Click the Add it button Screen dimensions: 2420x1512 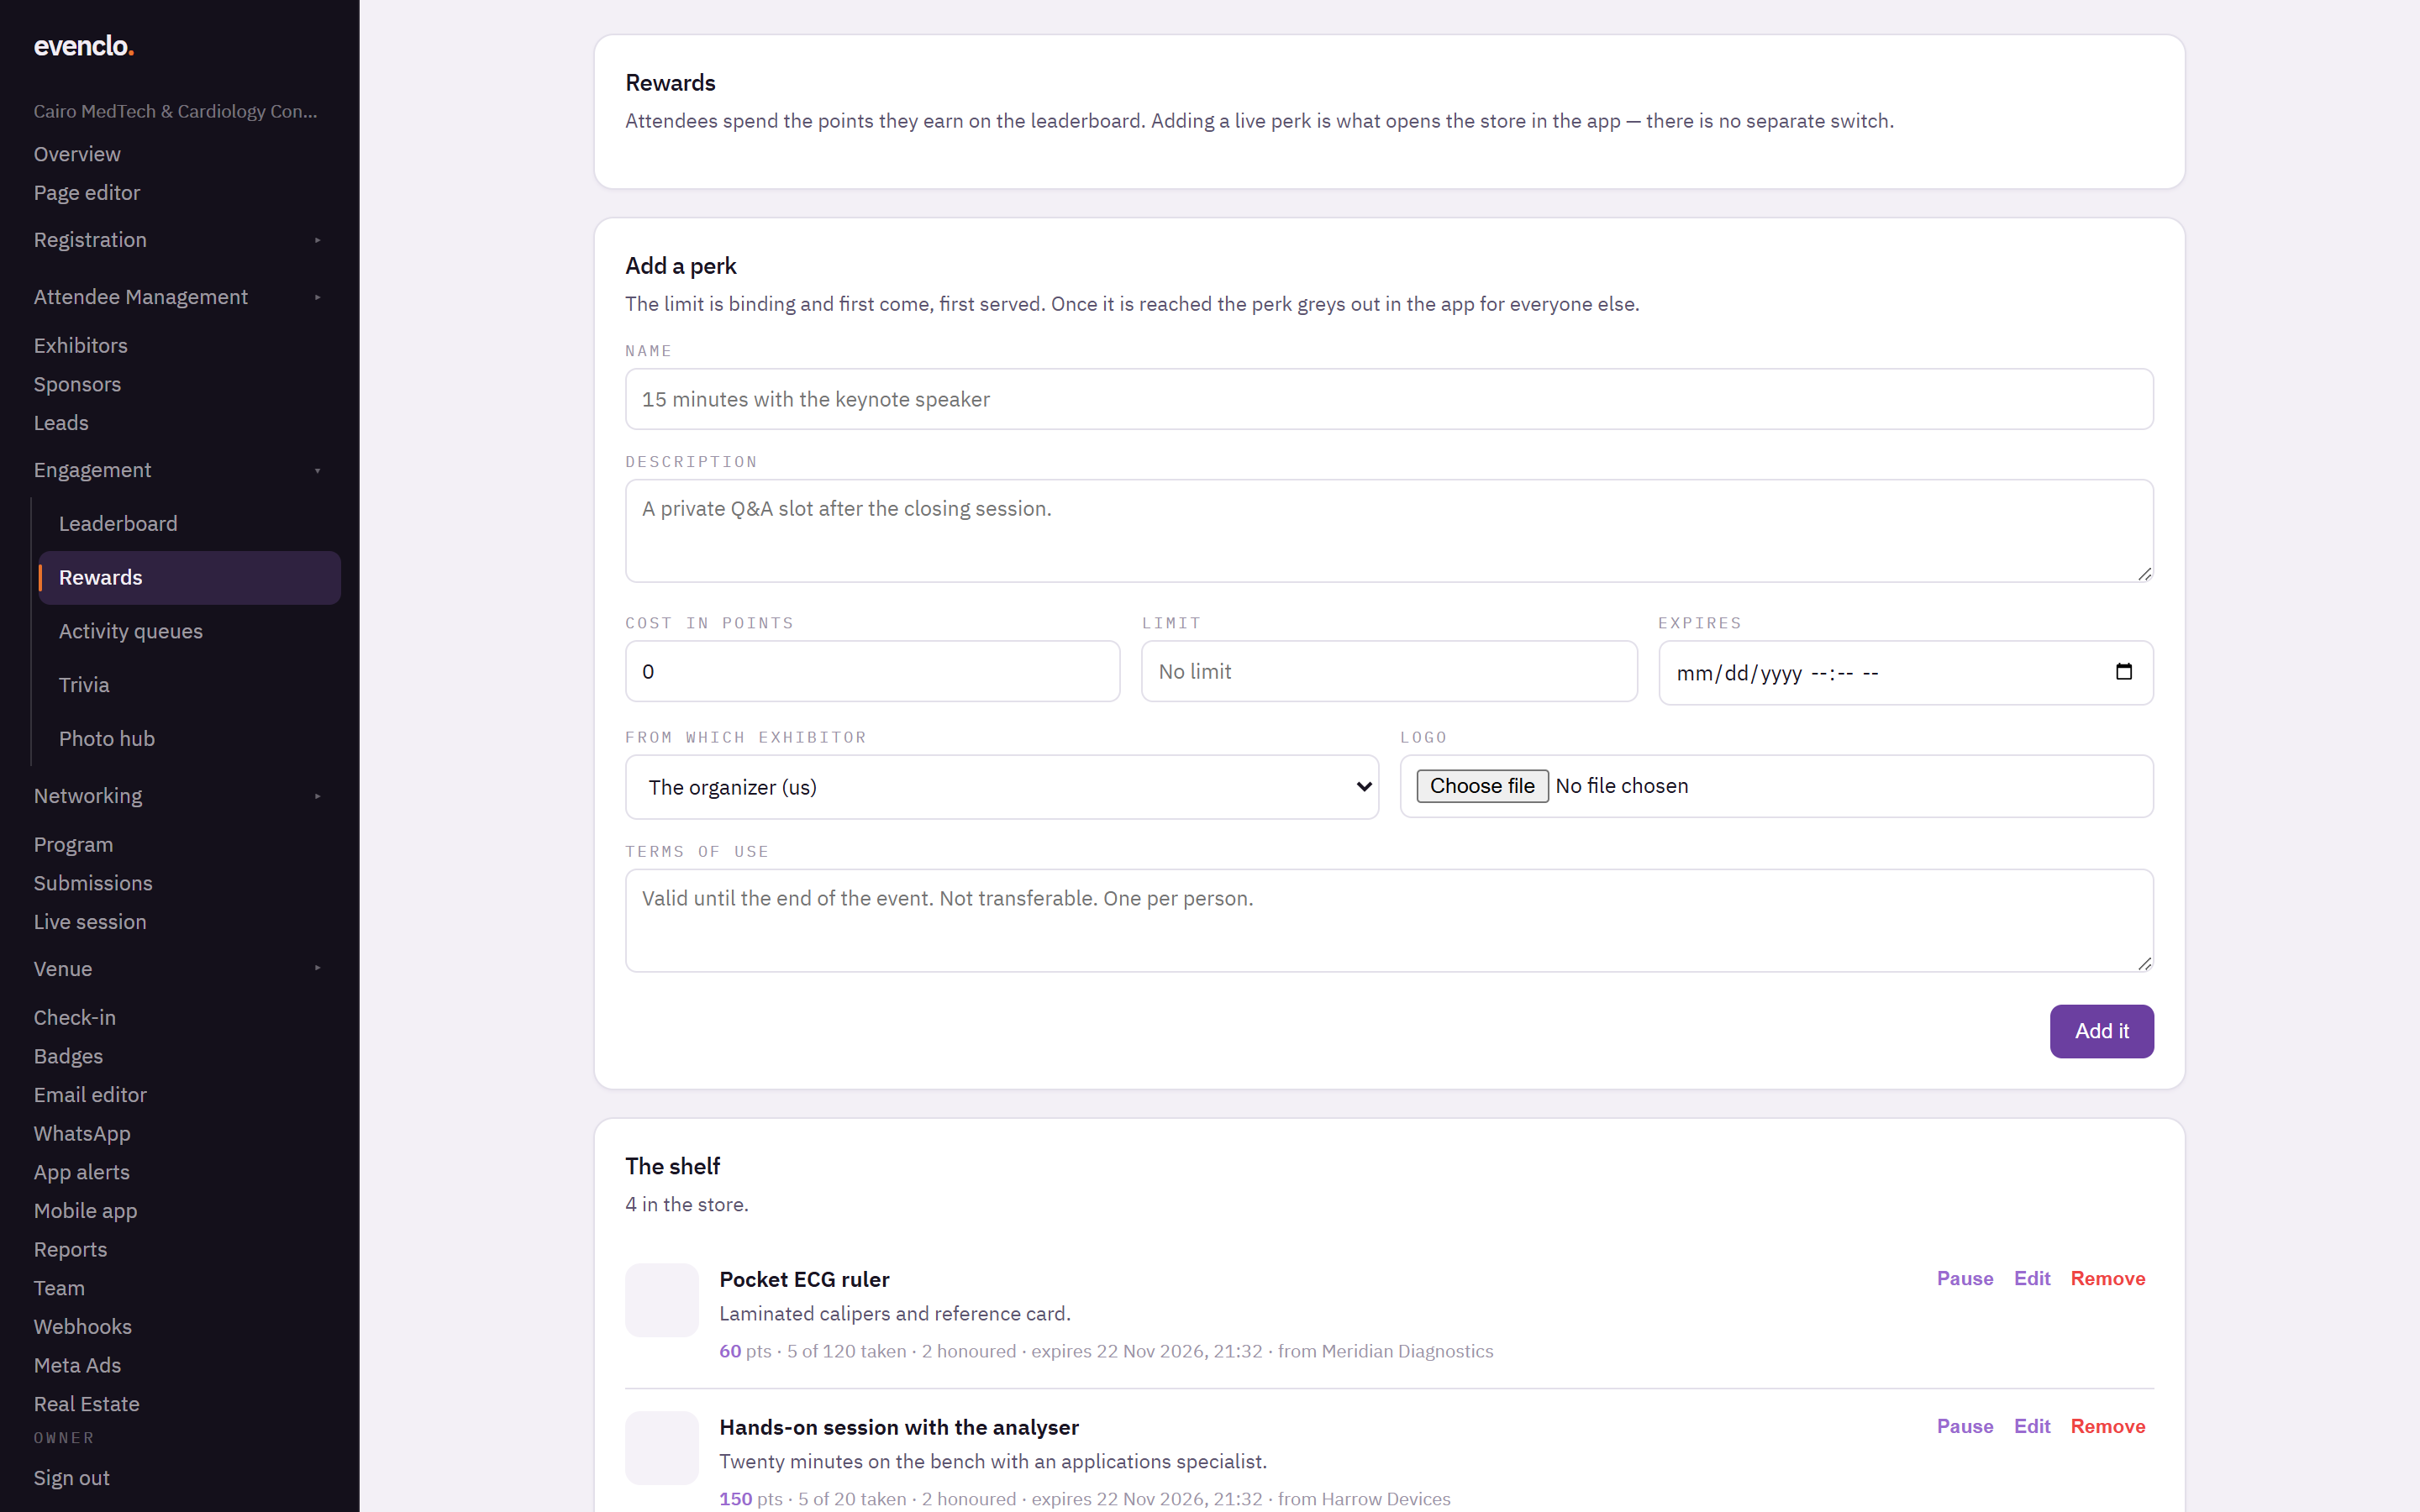tap(2101, 1031)
